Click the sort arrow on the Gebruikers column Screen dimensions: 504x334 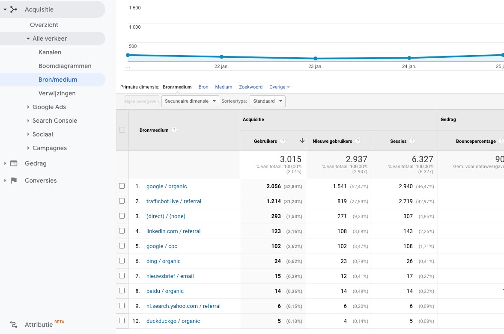[302, 141]
